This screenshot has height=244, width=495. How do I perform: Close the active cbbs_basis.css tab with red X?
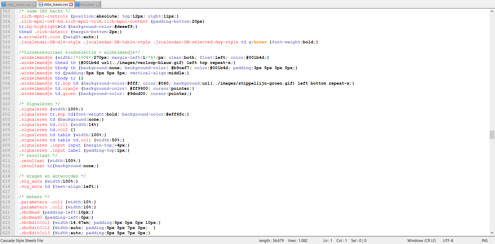(71, 4)
